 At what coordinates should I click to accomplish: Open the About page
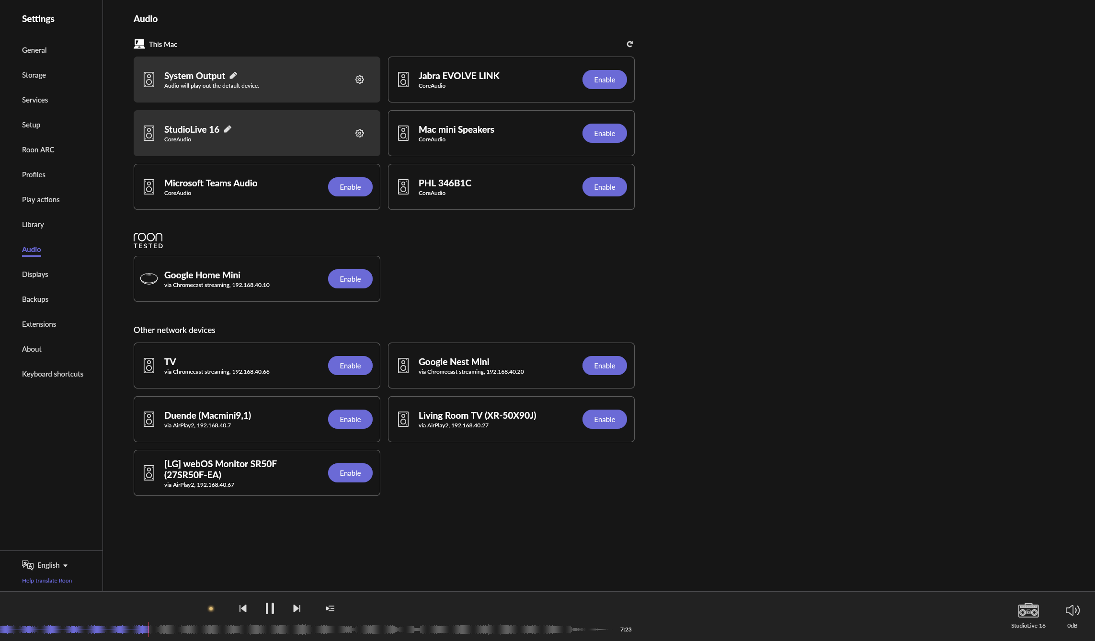[32, 349]
